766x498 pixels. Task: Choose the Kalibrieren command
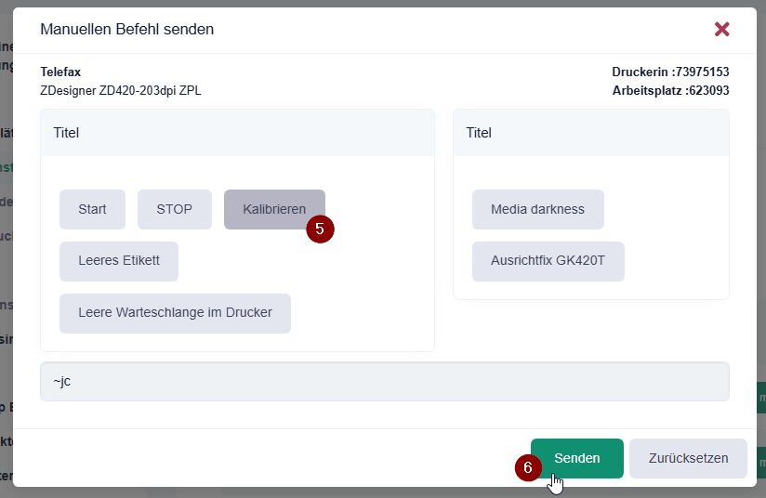(x=274, y=209)
